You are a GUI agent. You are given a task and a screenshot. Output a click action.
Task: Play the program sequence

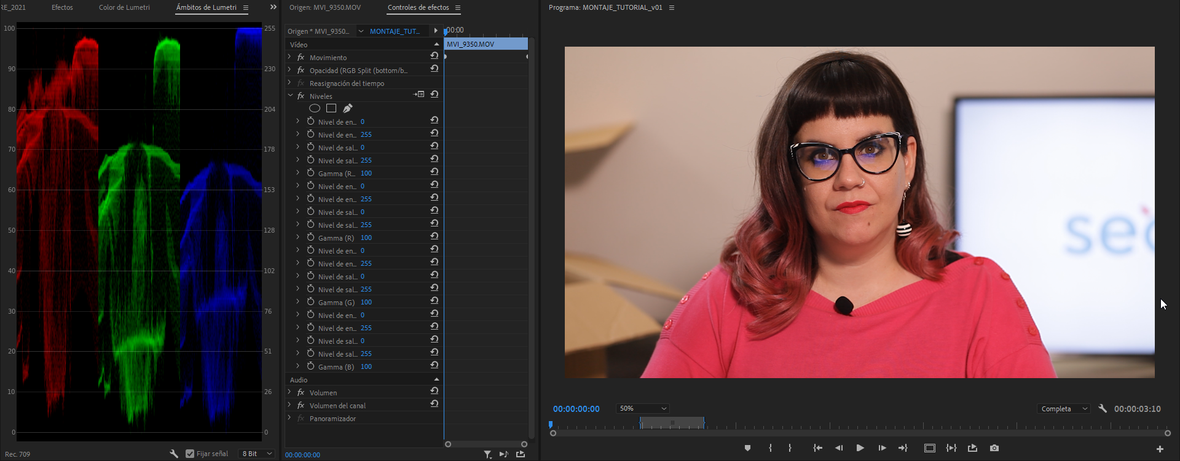[x=860, y=448]
